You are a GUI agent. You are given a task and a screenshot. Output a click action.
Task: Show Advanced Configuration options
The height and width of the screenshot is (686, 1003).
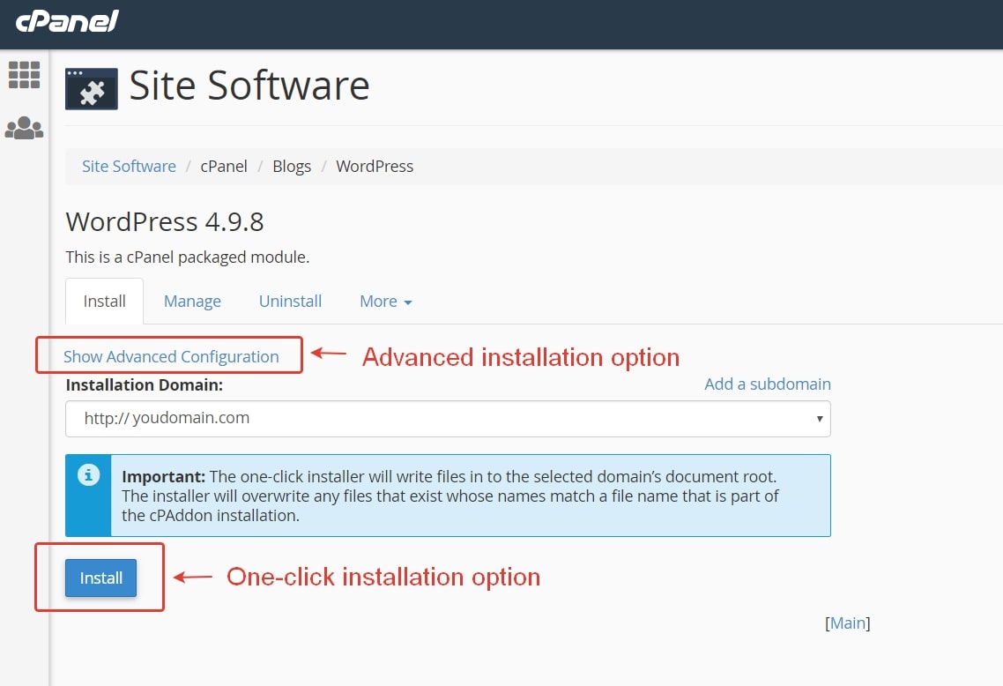(x=171, y=356)
